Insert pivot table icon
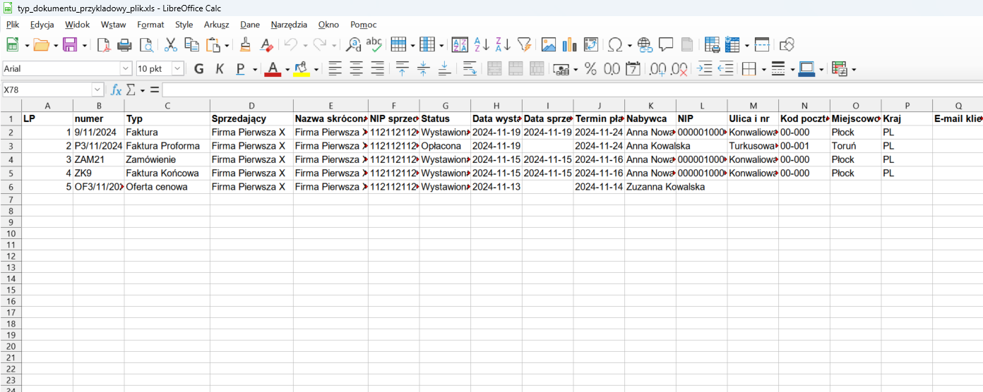 tap(590, 45)
